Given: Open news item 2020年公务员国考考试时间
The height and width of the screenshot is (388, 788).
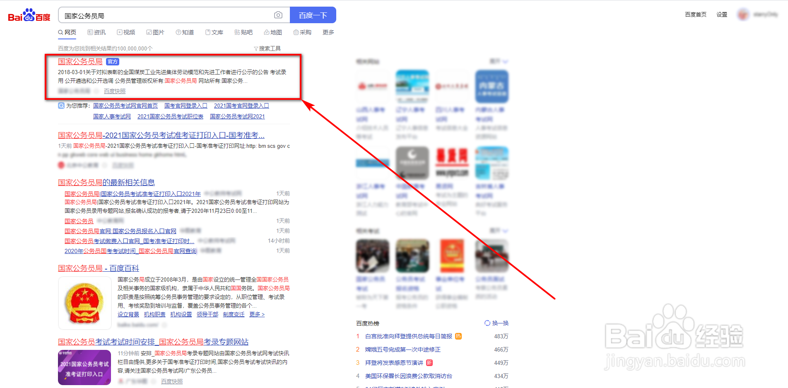Looking at the screenshot, I should (131, 251).
